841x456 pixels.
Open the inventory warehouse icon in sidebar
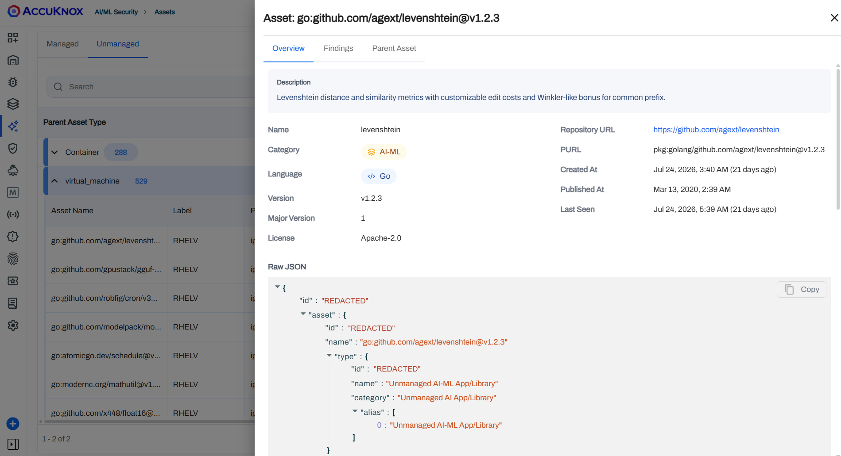[13, 60]
